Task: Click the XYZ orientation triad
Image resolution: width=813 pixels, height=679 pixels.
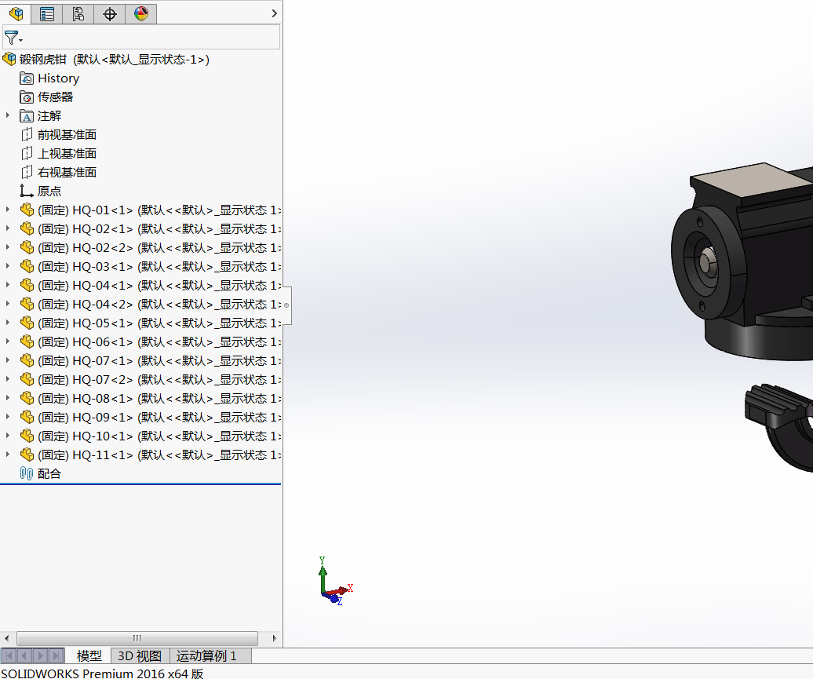Action: point(335,582)
